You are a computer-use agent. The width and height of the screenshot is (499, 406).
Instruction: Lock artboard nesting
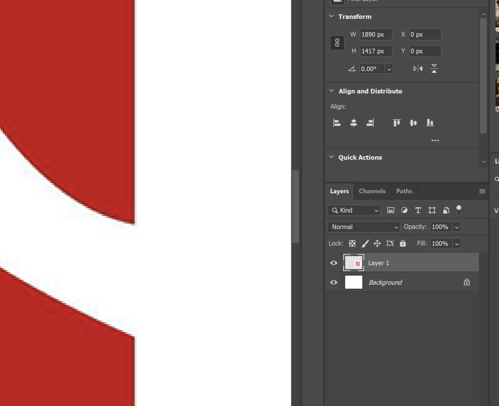click(x=390, y=243)
